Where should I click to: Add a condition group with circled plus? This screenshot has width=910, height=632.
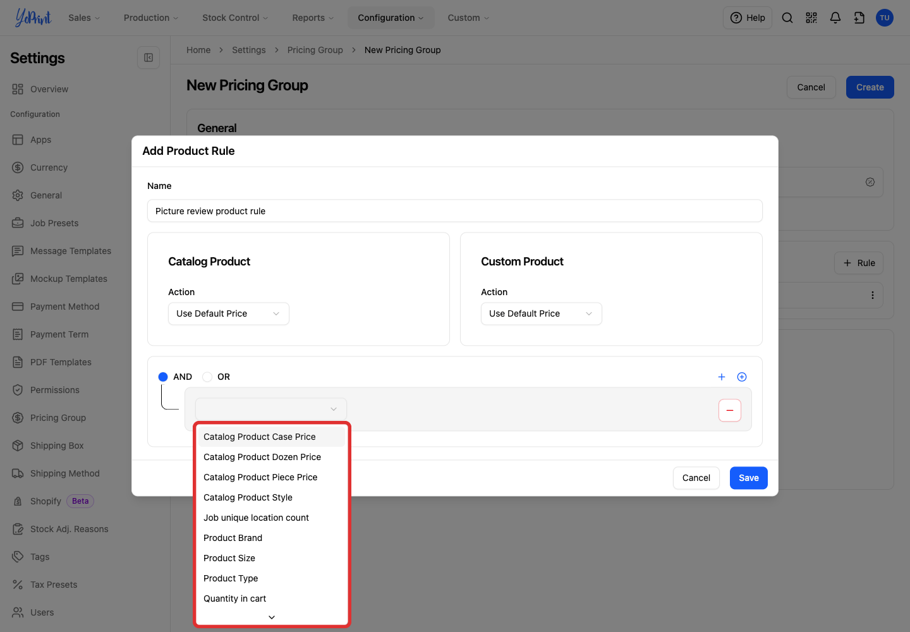742,377
